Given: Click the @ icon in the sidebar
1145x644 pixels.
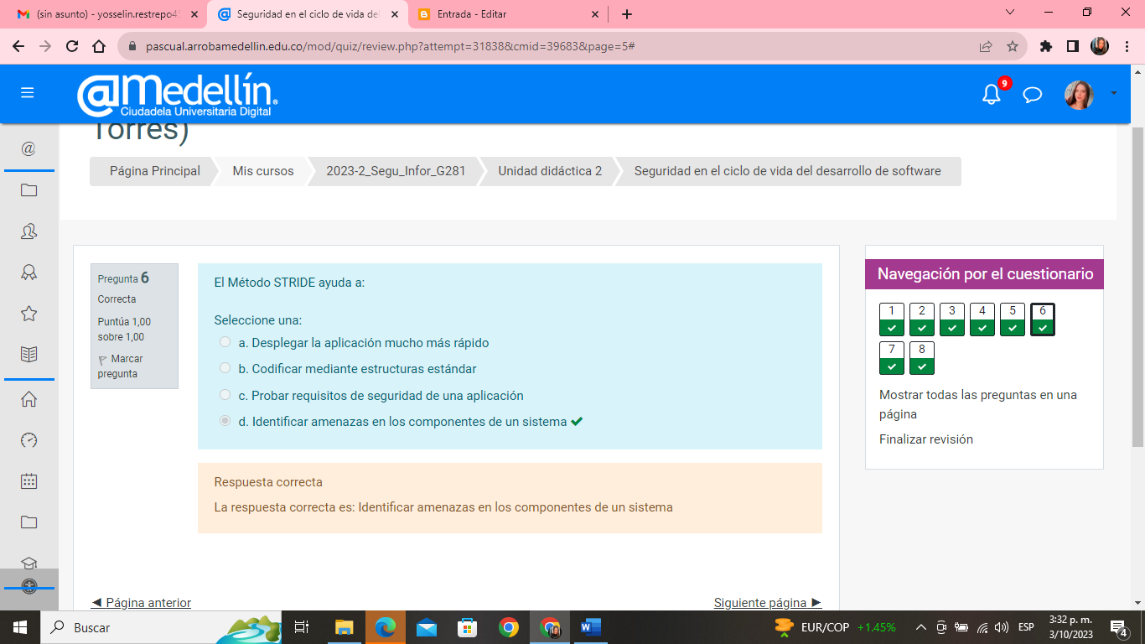Looking at the screenshot, I should [28, 148].
